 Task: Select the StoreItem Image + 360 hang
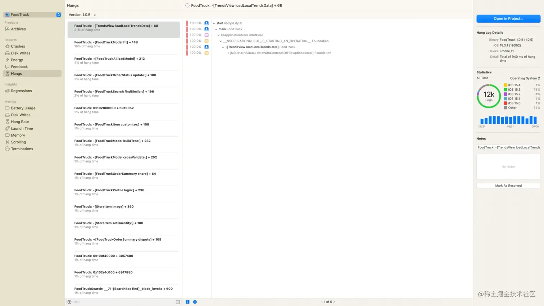124,209
